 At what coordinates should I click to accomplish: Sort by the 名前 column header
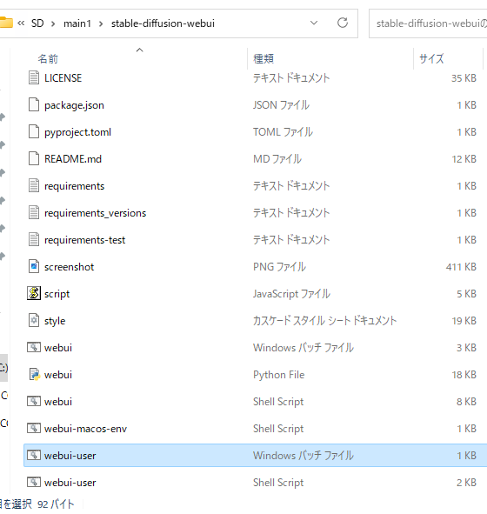[48, 59]
